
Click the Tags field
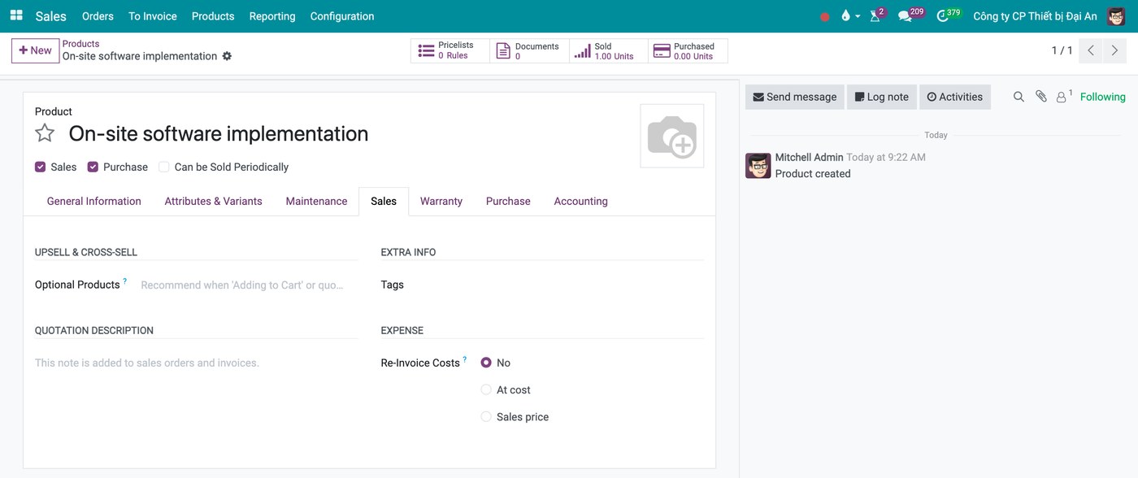(593, 285)
